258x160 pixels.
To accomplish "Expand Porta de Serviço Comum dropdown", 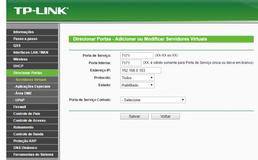I will pyautogui.click(x=153, y=100).
